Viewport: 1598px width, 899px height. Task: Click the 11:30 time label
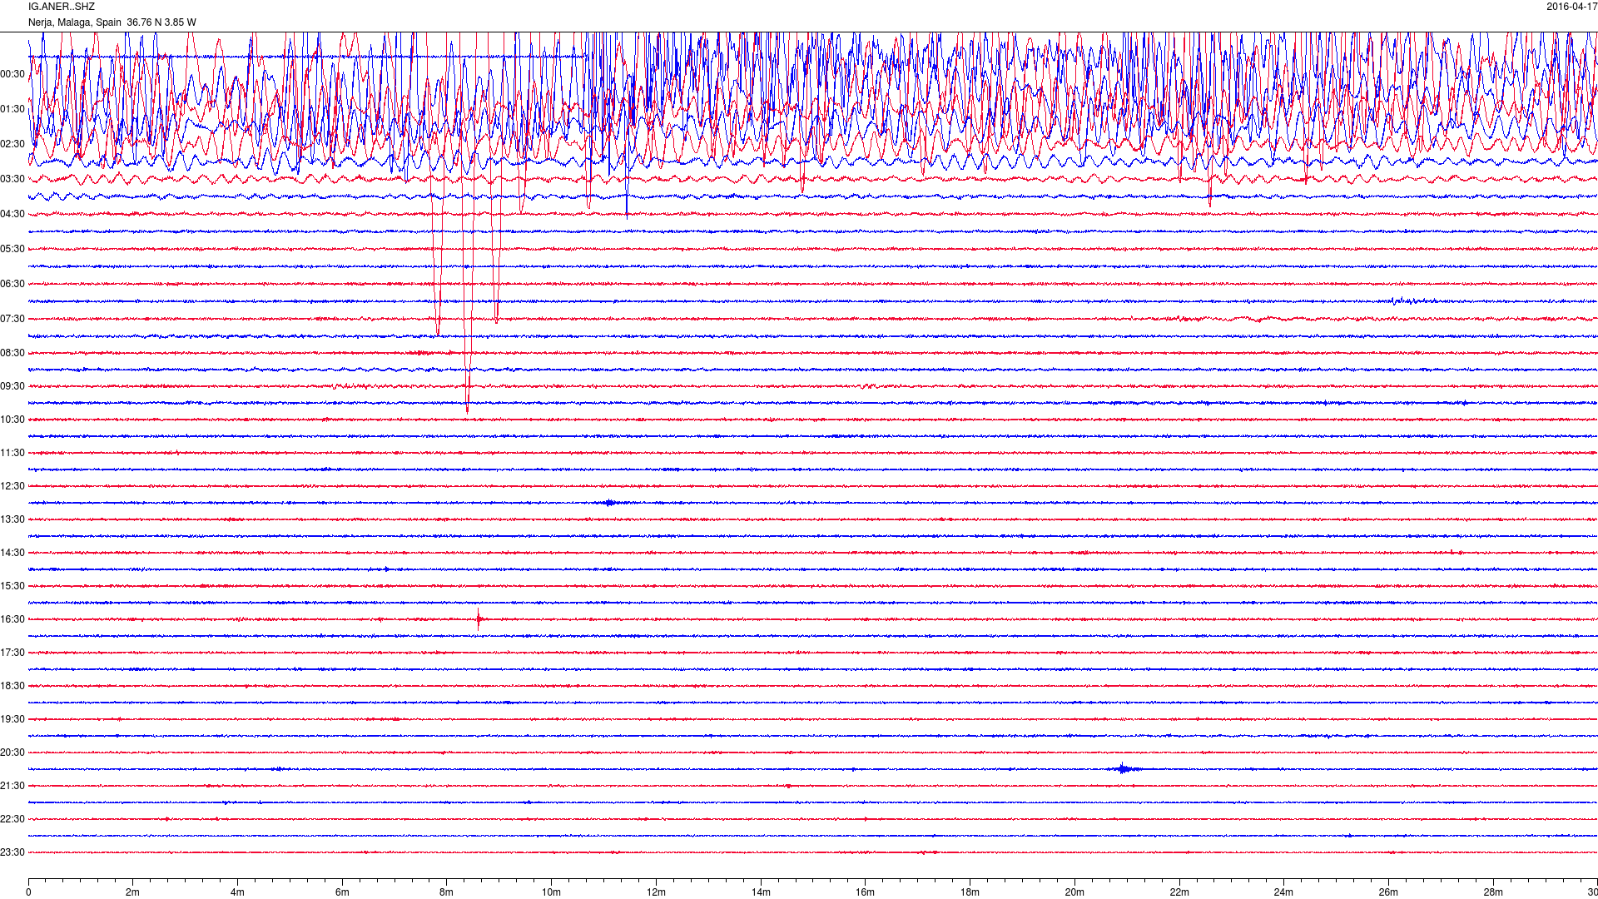click(12, 453)
